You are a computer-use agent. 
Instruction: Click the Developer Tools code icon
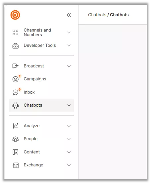point(16,46)
